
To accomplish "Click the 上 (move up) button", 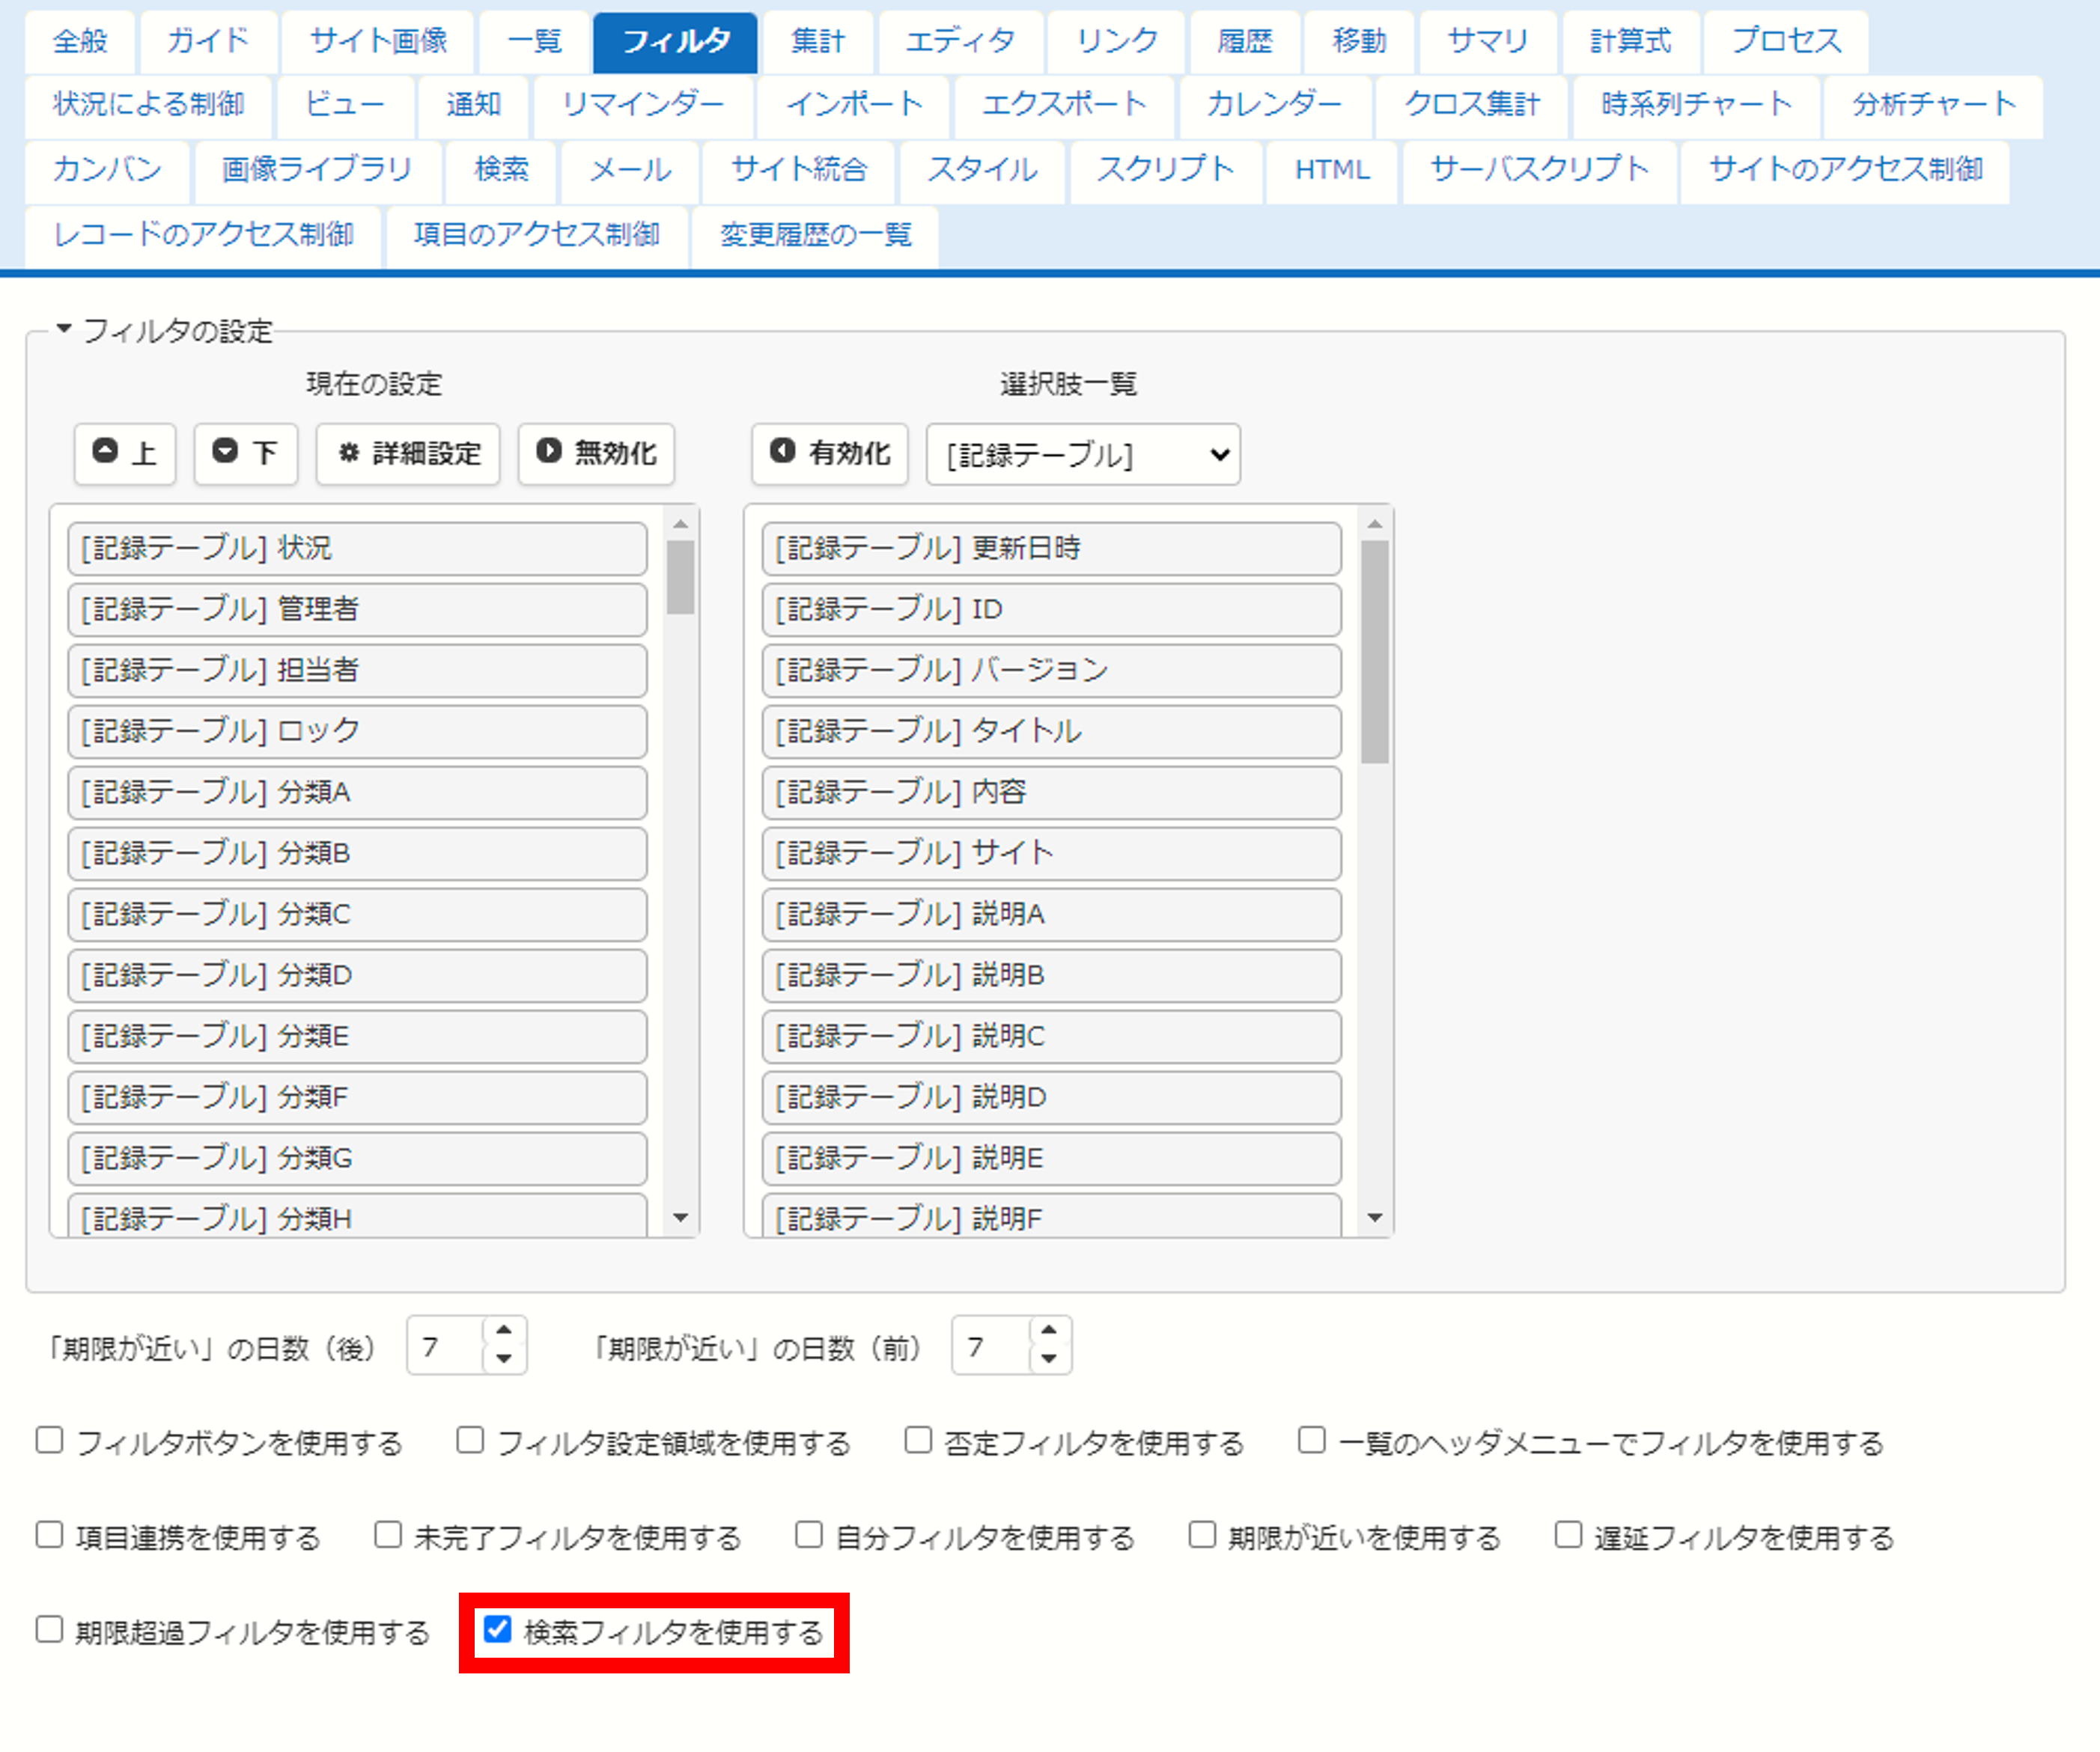I will [x=125, y=454].
